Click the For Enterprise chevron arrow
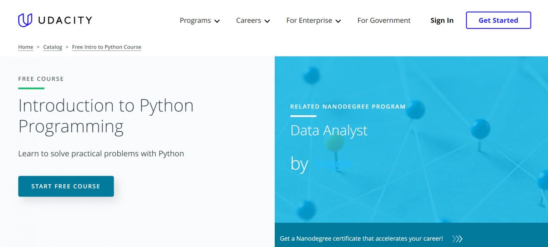The width and height of the screenshot is (548, 247). pos(338,21)
